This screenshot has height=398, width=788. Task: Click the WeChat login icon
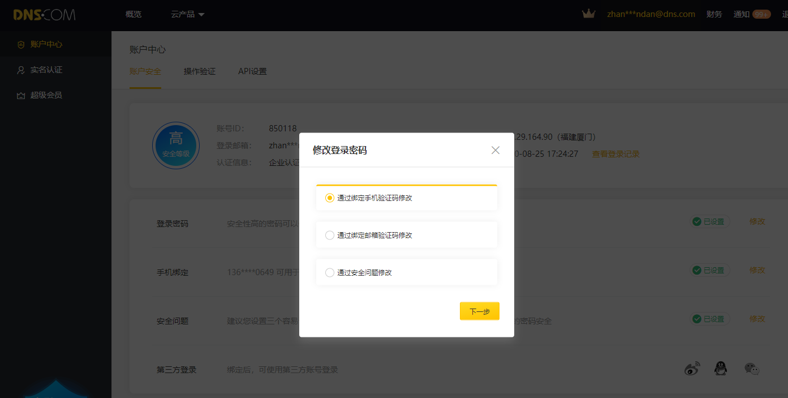[751, 369]
